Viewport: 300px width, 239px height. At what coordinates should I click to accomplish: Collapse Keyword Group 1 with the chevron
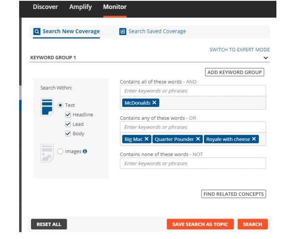pos(266,58)
